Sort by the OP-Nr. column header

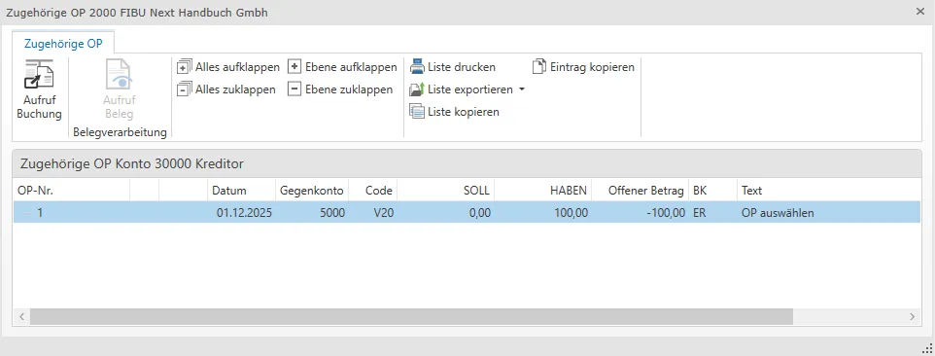click(x=72, y=191)
